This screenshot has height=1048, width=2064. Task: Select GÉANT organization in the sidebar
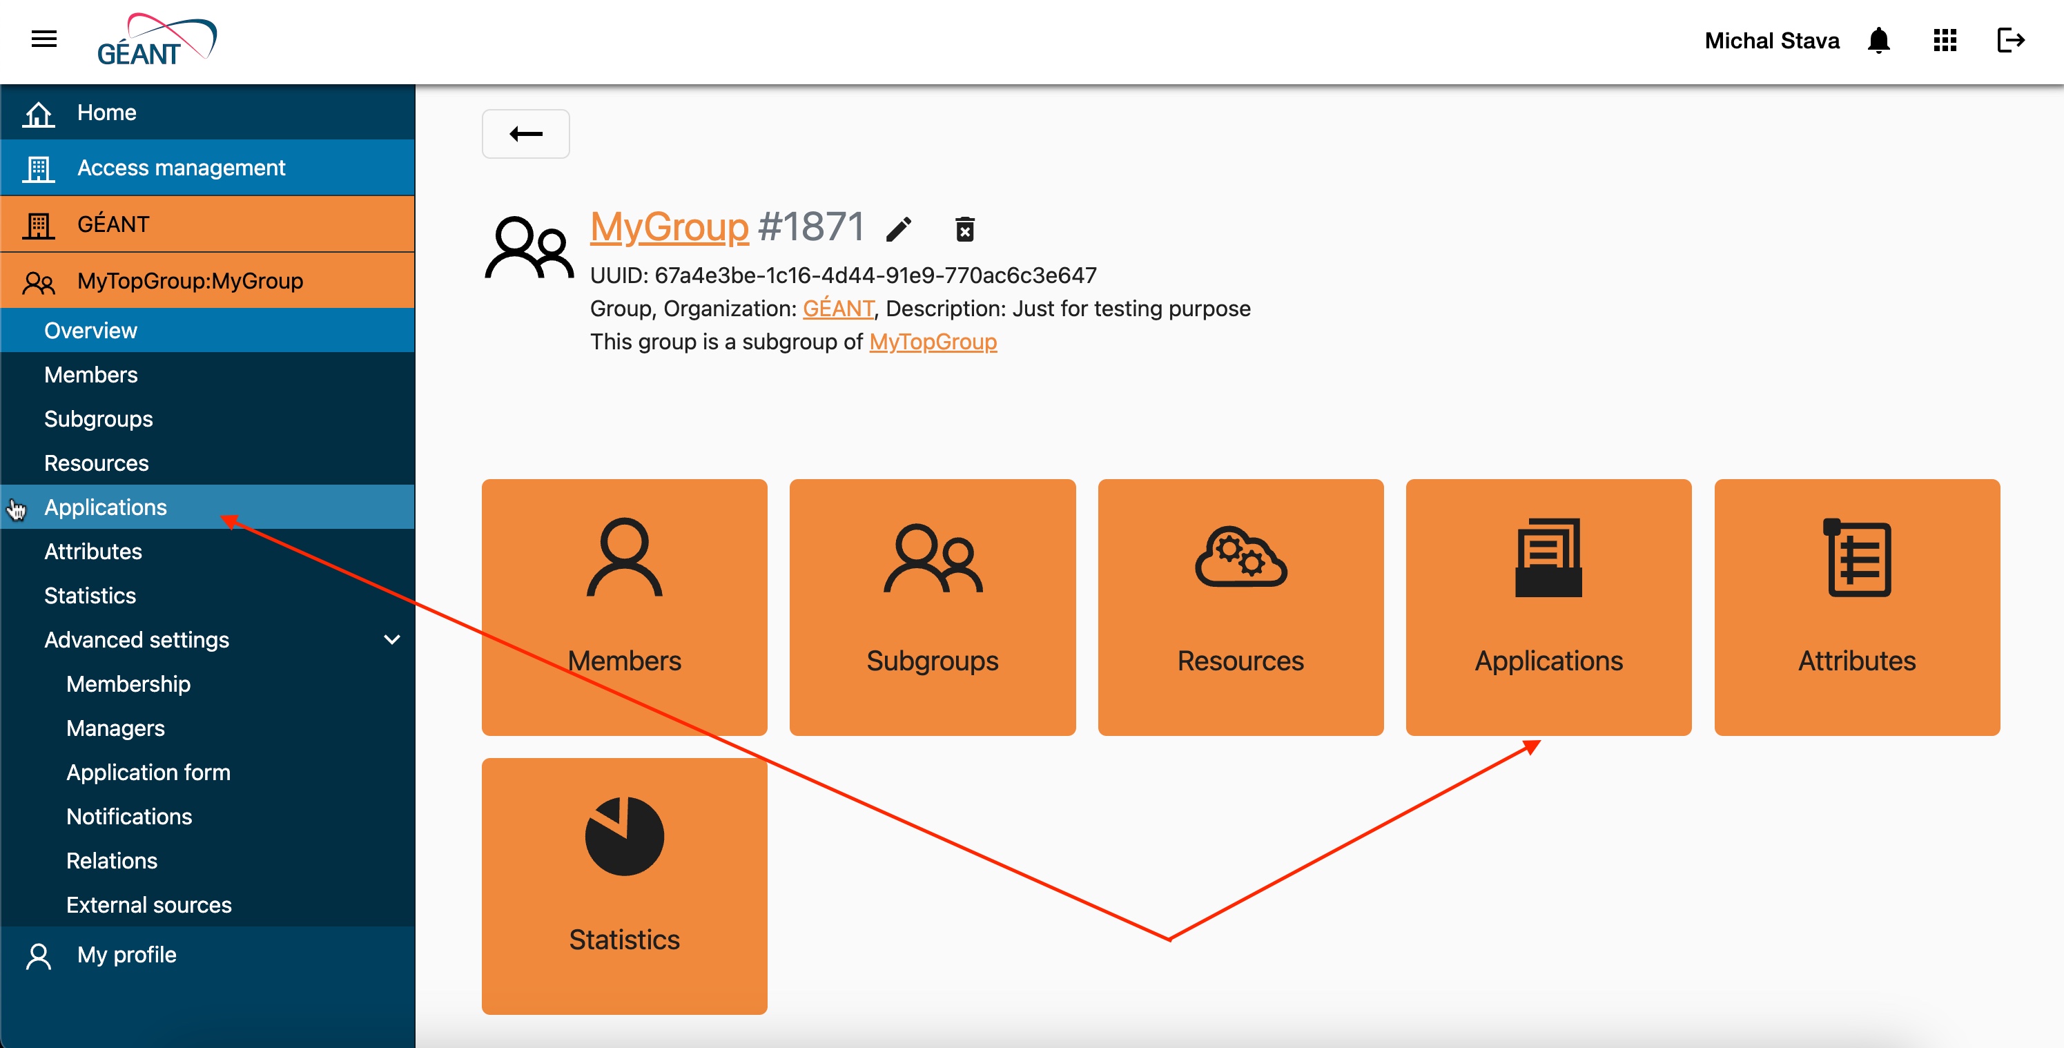(x=208, y=224)
